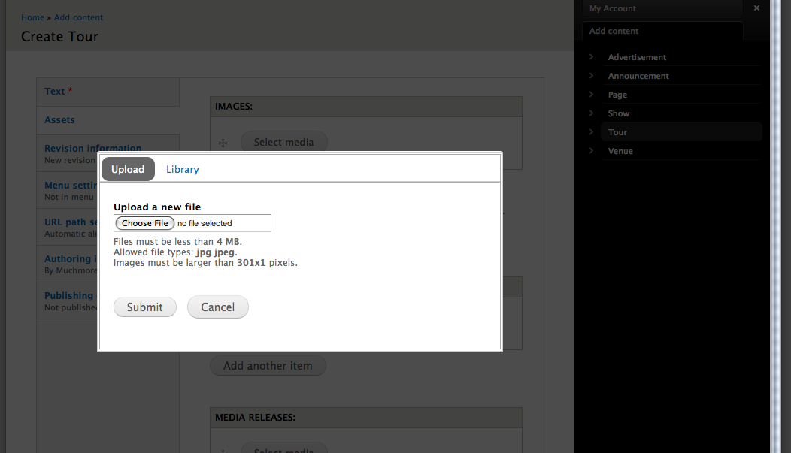Submit the uploaded file
The image size is (791, 453).
click(x=144, y=307)
